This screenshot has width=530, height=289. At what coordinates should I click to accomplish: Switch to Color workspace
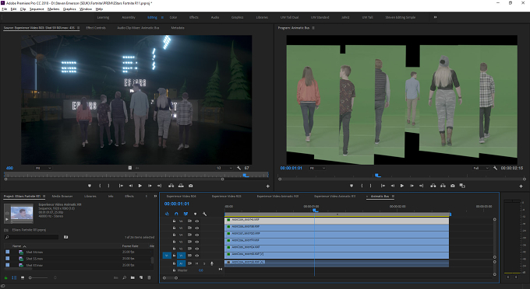tap(173, 18)
